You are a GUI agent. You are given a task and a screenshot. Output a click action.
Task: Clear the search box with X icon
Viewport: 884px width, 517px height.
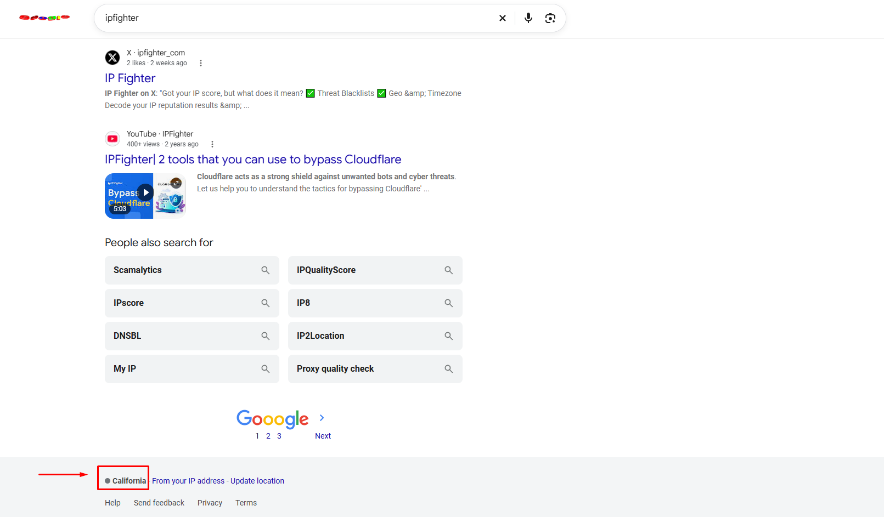(x=502, y=18)
